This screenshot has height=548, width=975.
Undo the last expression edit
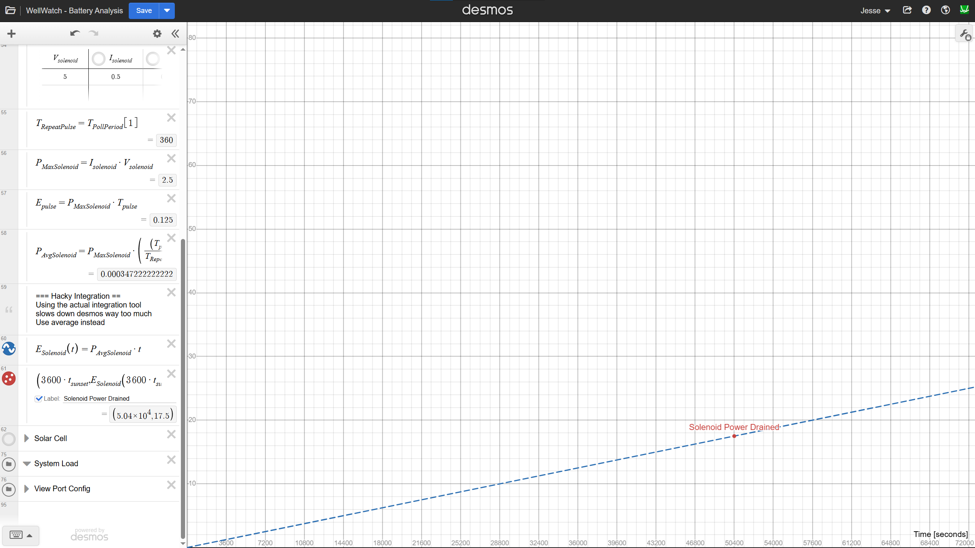(x=75, y=33)
